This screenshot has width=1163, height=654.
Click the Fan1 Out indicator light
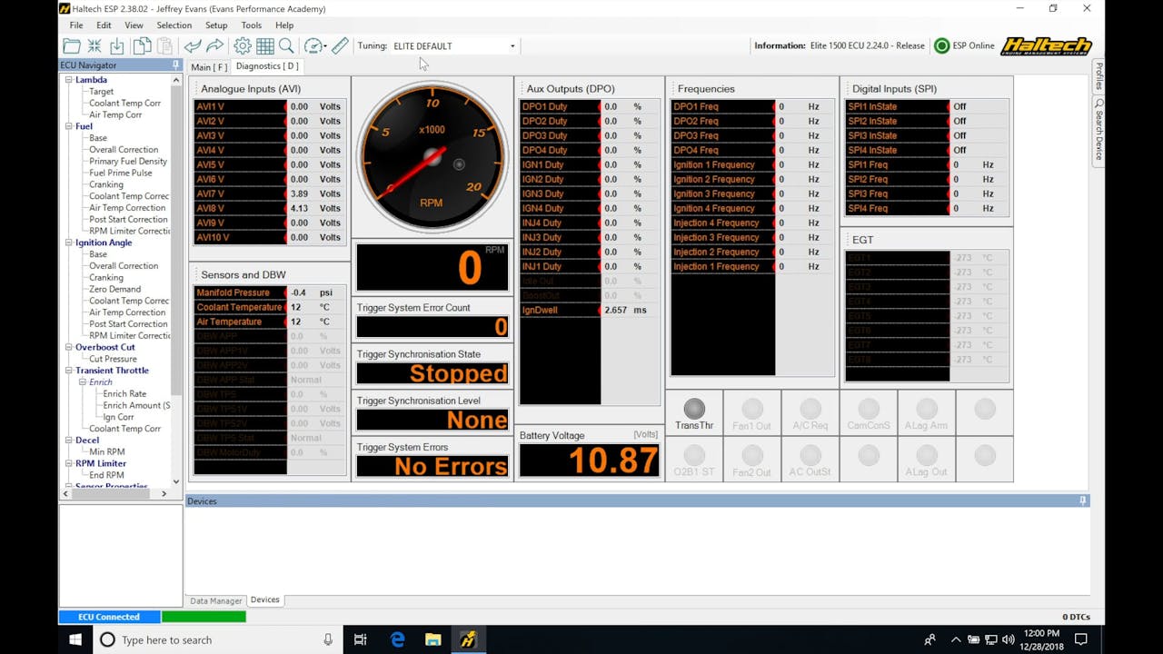click(751, 410)
